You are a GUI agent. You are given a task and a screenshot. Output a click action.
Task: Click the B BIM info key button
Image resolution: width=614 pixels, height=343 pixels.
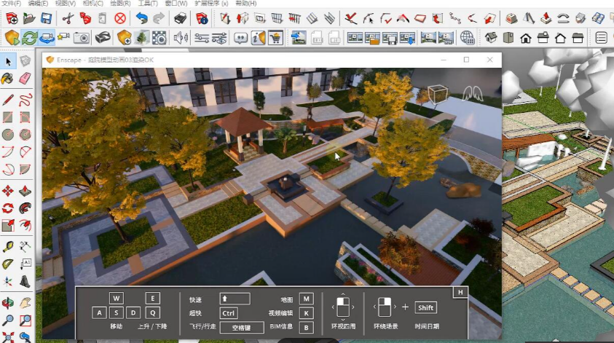[x=306, y=327]
